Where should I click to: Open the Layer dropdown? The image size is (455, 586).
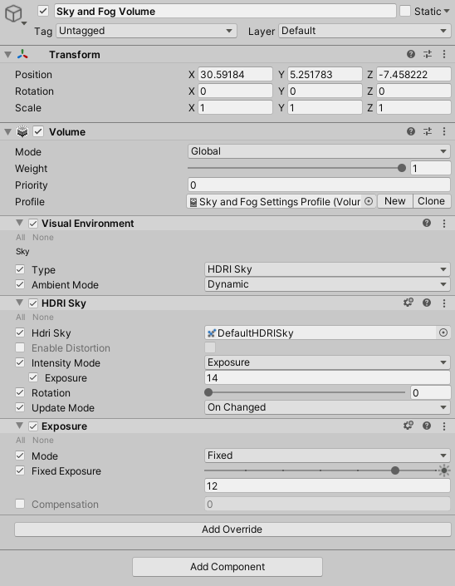coord(364,31)
